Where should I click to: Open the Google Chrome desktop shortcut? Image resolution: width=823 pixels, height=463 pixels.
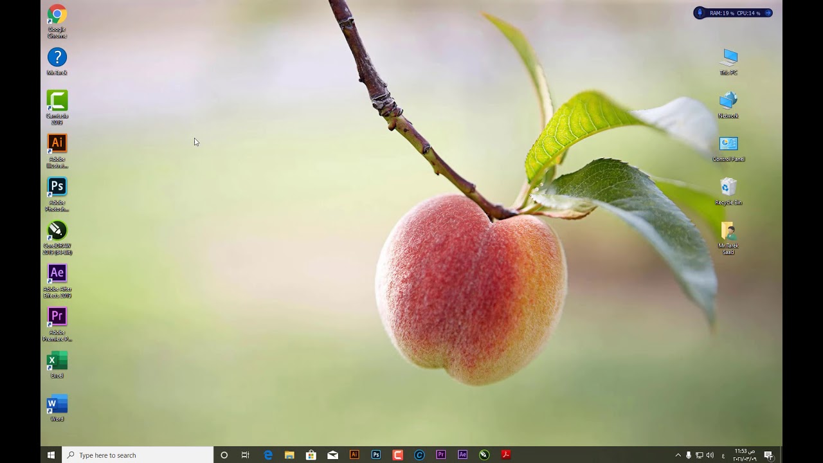click(x=57, y=21)
